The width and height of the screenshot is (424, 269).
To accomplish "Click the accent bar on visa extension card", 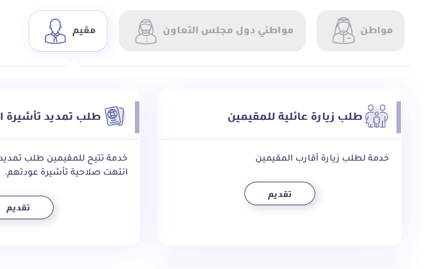I will click(x=137, y=117).
